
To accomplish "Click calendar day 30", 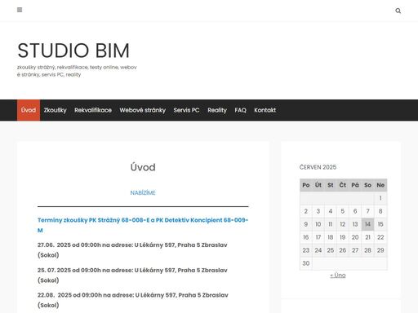I will pos(306,263).
